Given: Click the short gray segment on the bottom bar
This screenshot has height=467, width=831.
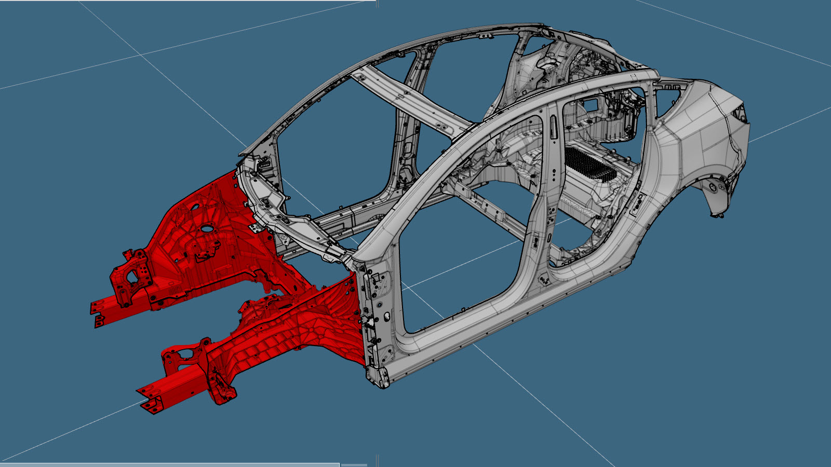Looking at the screenshot, I should coord(354,464).
